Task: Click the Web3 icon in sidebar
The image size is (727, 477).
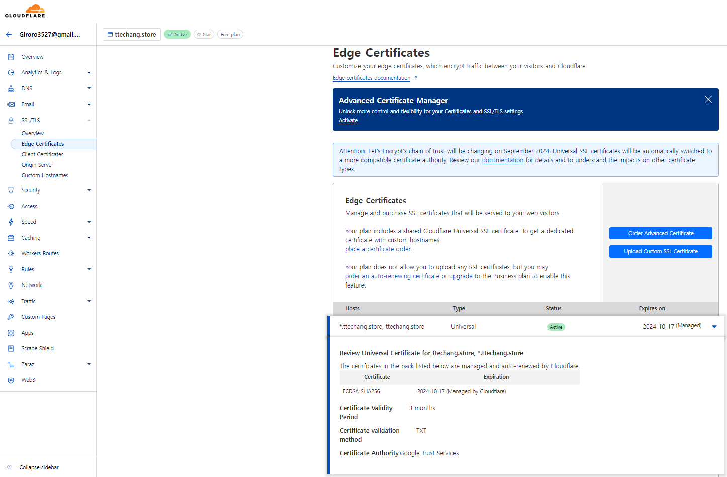Action: coord(11,380)
